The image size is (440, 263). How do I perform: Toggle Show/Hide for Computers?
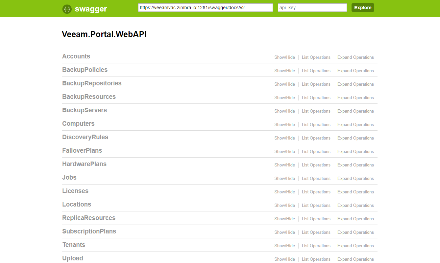[x=285, y=125]
